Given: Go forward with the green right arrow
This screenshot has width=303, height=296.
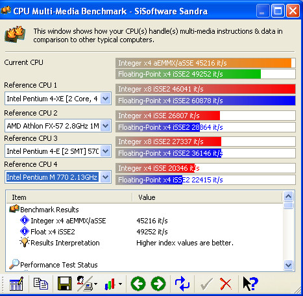Looking at the screenshot, I should [158, 284].
